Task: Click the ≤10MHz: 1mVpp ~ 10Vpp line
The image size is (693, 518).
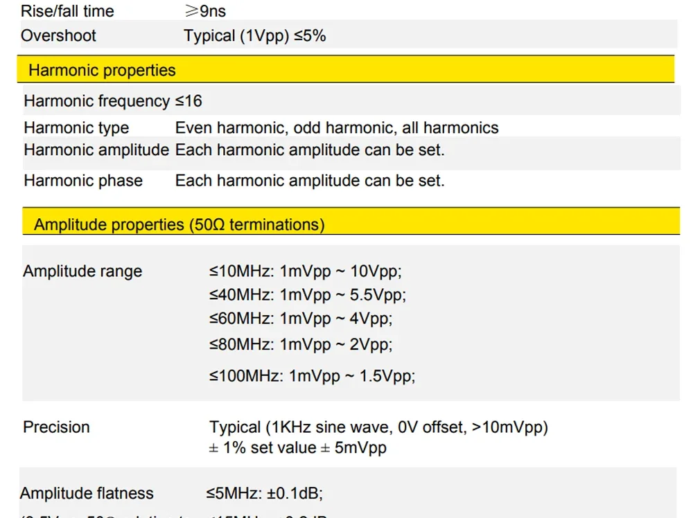Action: tap(306, 271)
